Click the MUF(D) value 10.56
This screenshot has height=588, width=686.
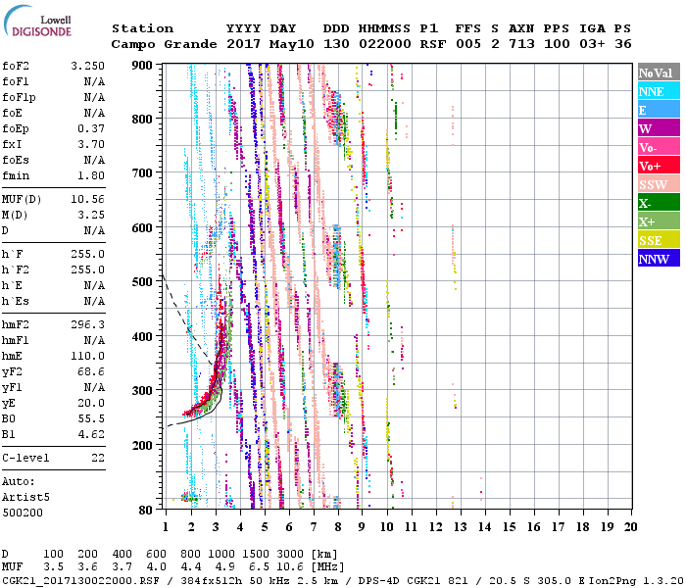(x=89, y=199)
